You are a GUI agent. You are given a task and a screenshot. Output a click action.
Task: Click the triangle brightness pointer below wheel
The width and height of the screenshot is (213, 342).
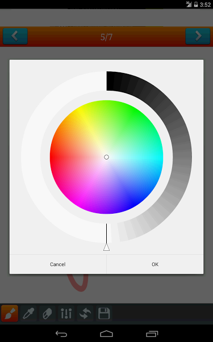pos(106,247)
